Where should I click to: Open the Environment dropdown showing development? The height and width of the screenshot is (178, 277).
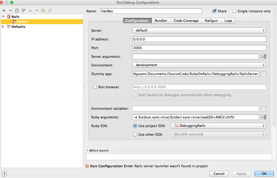tap(199, 65)
